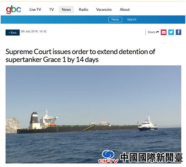Share article via email icon

point(164,32)
